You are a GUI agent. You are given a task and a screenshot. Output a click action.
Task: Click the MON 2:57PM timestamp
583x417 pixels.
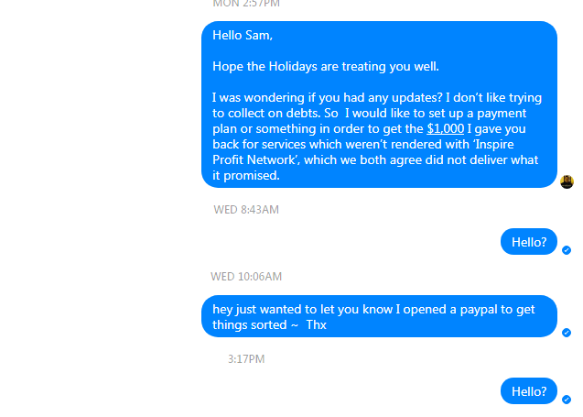click(x=246, y=4)
